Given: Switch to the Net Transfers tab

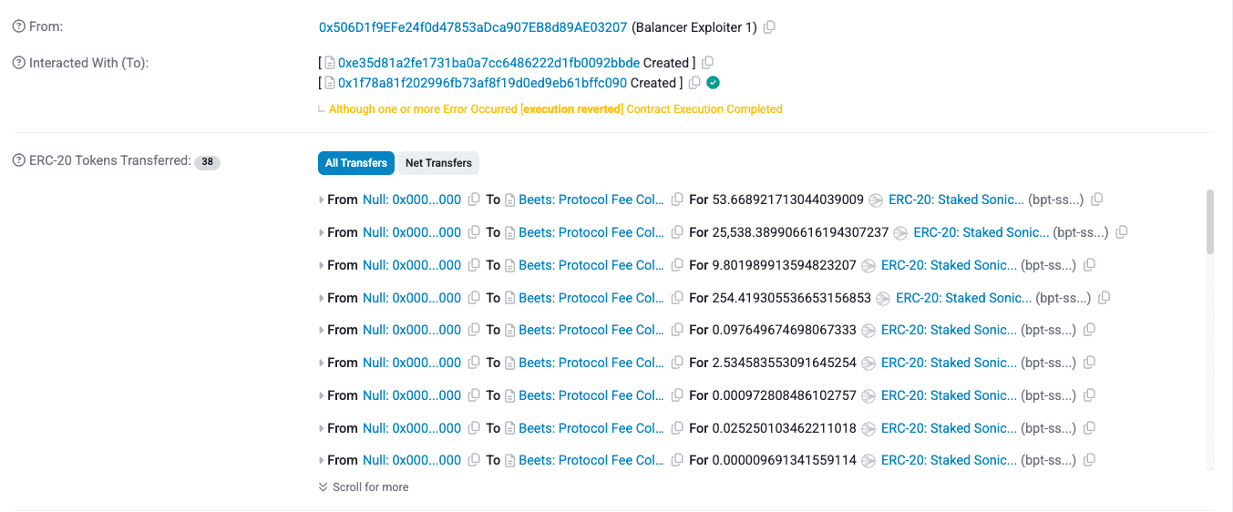Looking at the screenshot, I should coord(438,163).
